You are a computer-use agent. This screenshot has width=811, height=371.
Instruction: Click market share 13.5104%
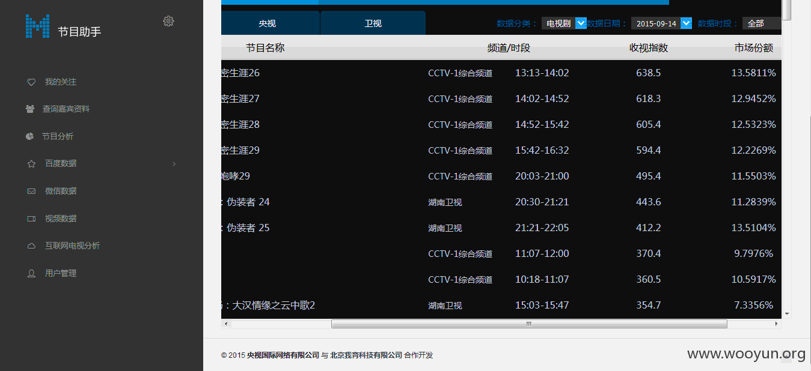(754, 228)
